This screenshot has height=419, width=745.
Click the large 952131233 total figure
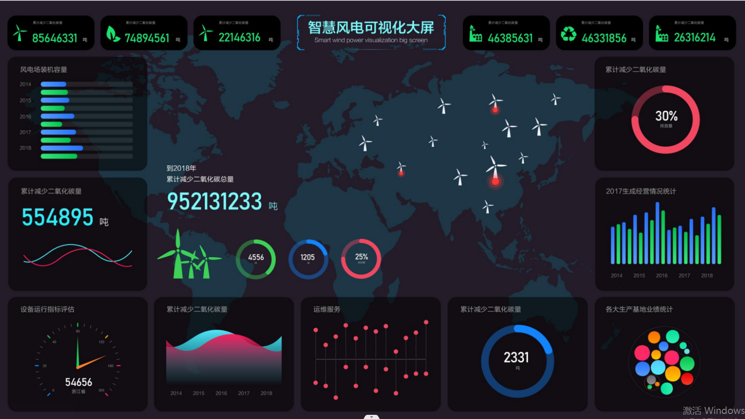coord(215,202)
